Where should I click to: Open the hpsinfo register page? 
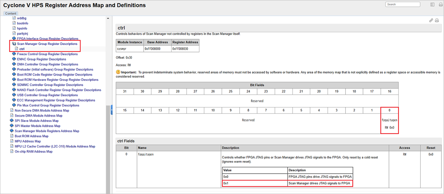22,28
